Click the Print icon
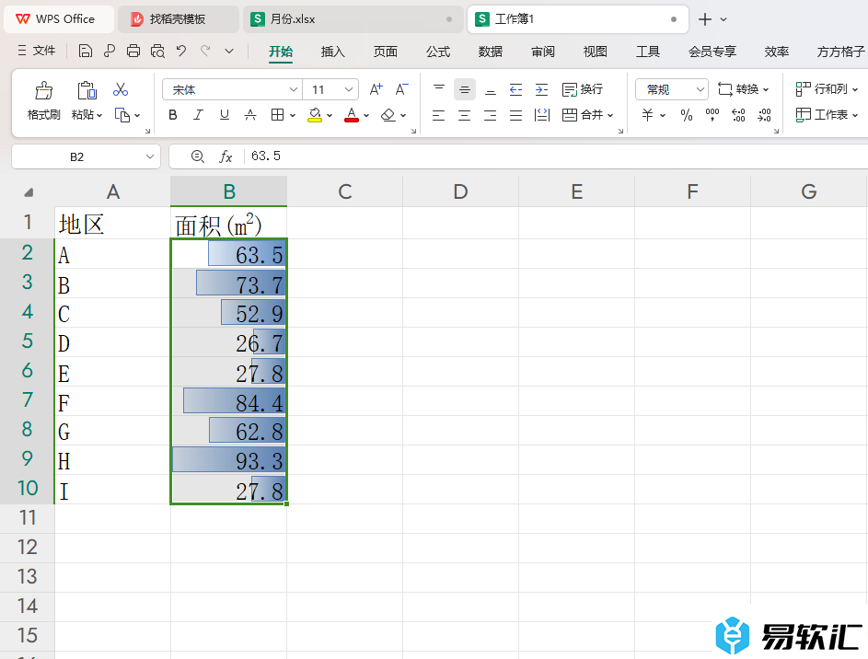Image resolution: width=868 pixels, height=659 pixels. pos(133,52)
